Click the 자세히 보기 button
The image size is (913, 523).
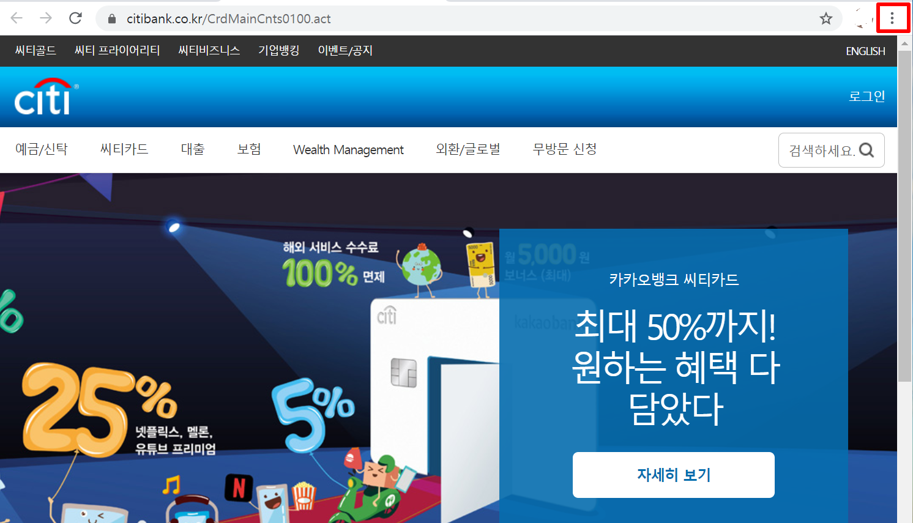tap(674, 475)
